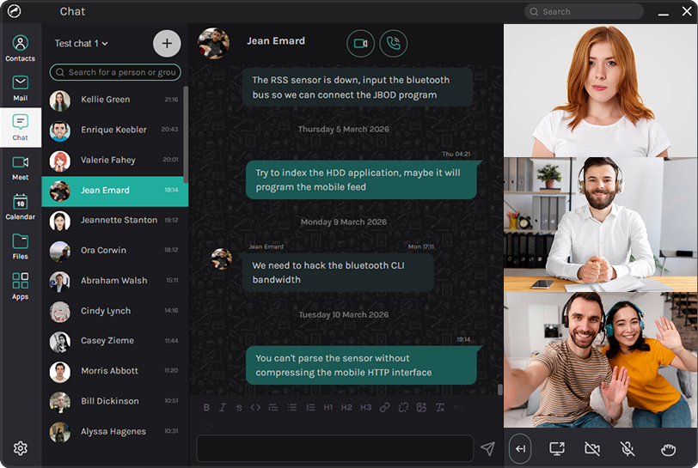698x468 pixels.
Task: Click the message 'We need to hack the bluetooth CLI bandwidth'
Action: pyautogui.click(x=338, y=273)
